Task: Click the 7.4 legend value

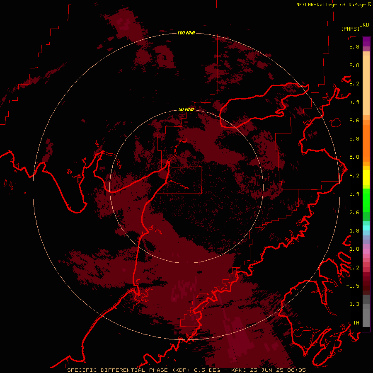Action: tap(354, 102)
